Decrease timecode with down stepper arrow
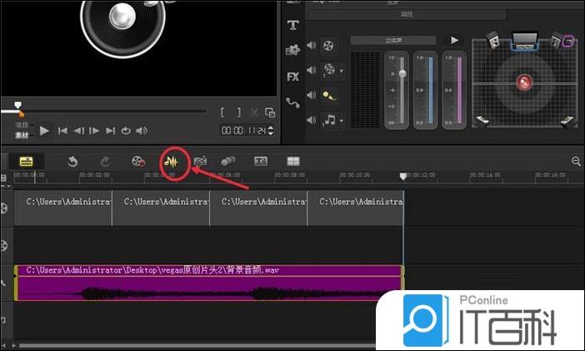 (271, 133)
